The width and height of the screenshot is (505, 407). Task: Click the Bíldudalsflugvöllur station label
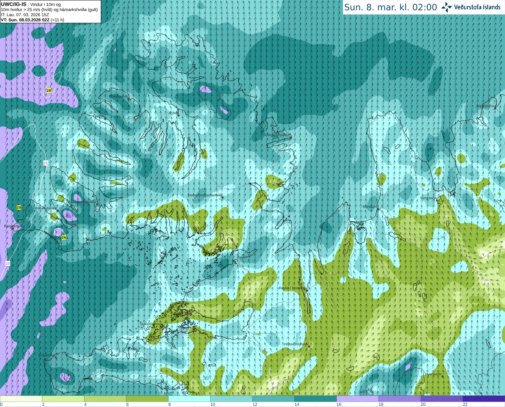82,202
